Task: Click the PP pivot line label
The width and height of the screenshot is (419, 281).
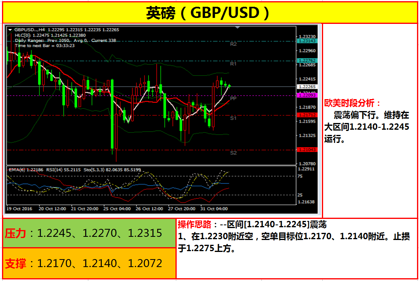Action: pos(233,98)
